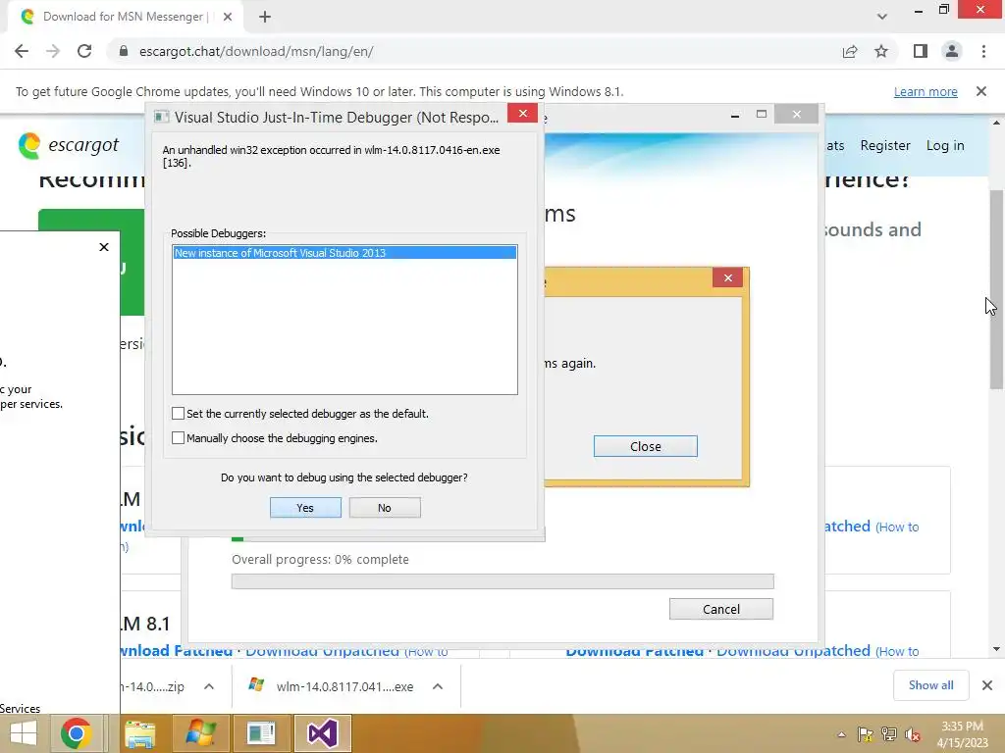Click Show all downloads
This screenshot has width=1005, height=753.
pyautogui.click(x=930, y=685)
